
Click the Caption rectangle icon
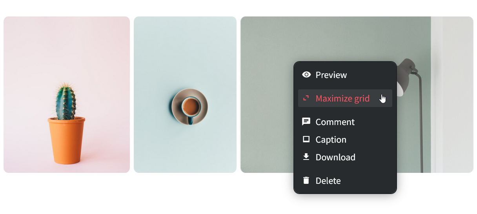[x=306, y=139]
